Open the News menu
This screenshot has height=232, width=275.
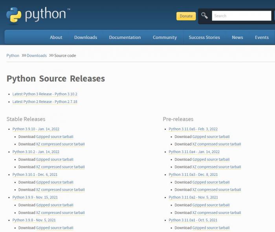tap(237, 37)
